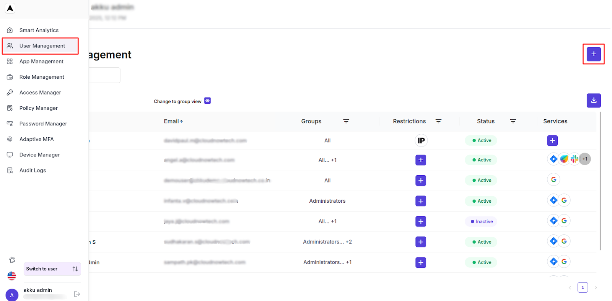Open the Switch to user dropdown

pyautogui.click(x=52, y=269)
